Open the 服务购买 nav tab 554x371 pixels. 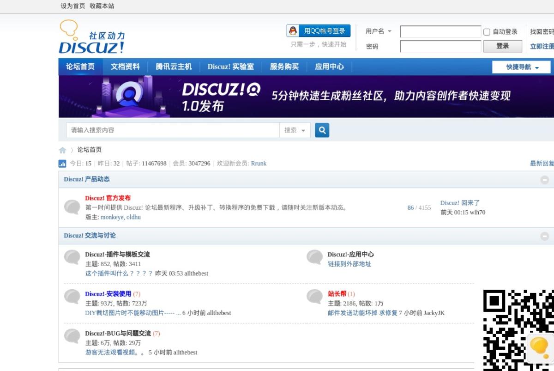tap(284, 67)
